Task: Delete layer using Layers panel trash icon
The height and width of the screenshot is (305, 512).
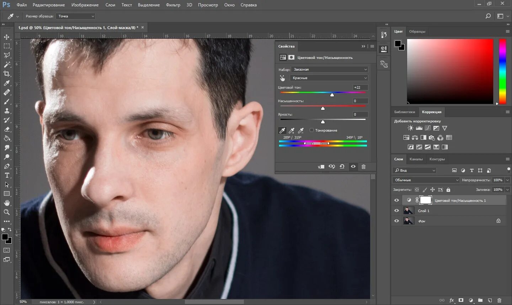Action: tap(499, 300)
